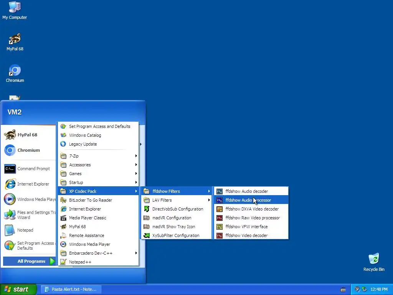The image size is (393, 295).
Task: Expand the Games submenu arrow
Action: [x=136, y=173]
